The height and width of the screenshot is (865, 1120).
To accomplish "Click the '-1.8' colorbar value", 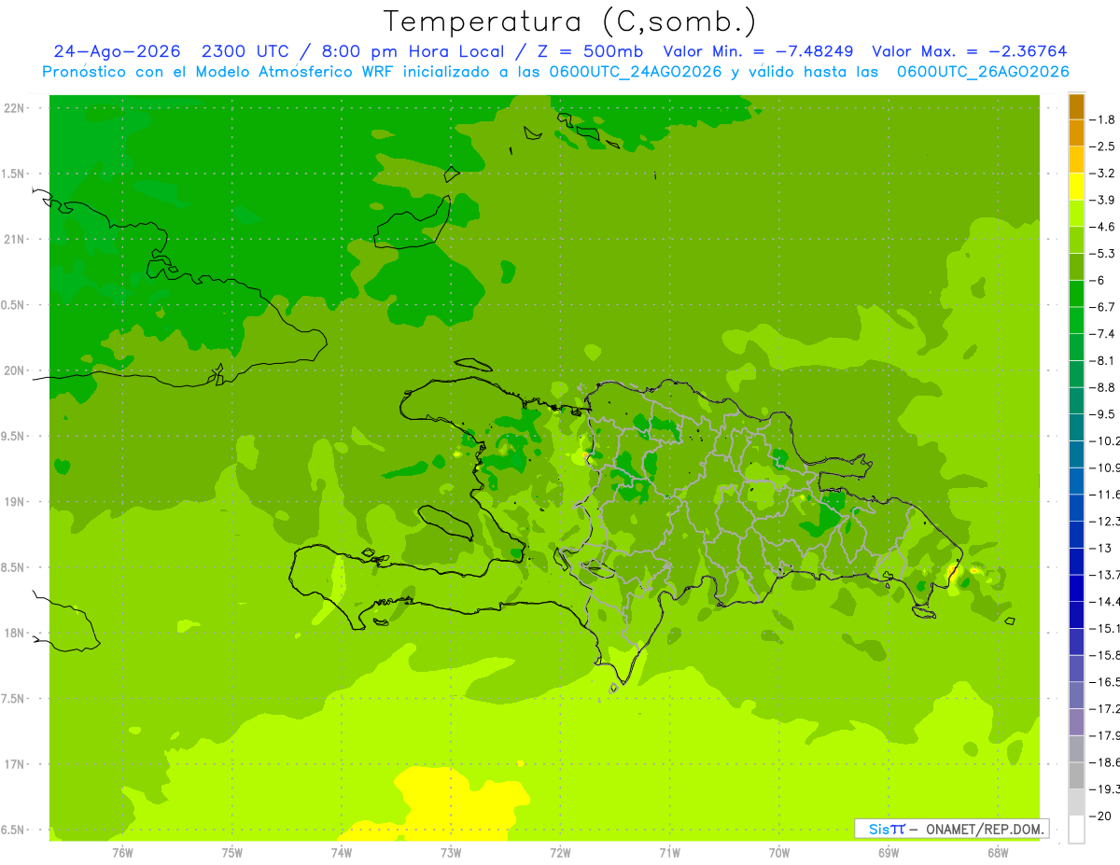I will [x=1102, y=119].
